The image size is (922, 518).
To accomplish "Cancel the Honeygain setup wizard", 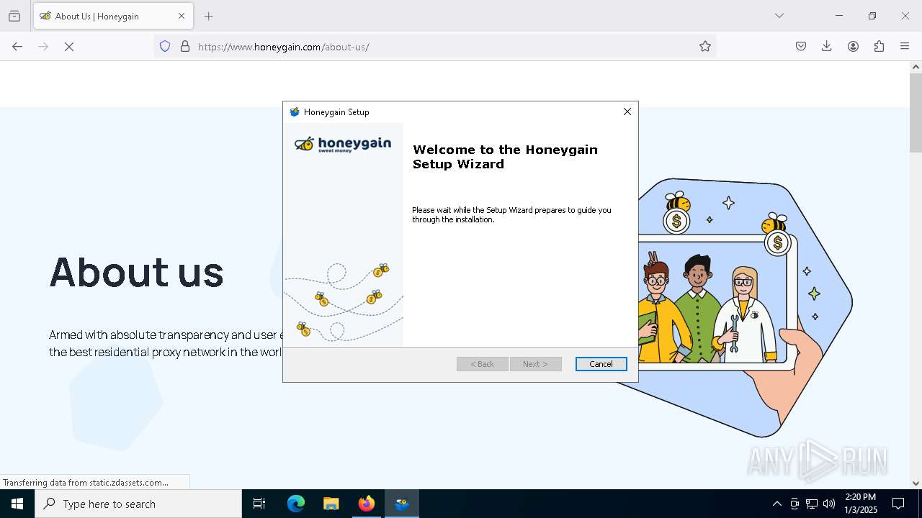I will tap(601, 364).
